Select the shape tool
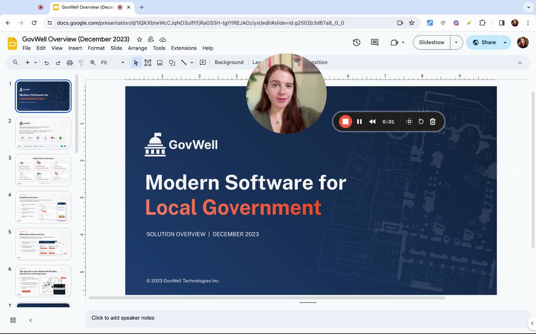The width and height of the screenshot is (536, 334). 172,62
